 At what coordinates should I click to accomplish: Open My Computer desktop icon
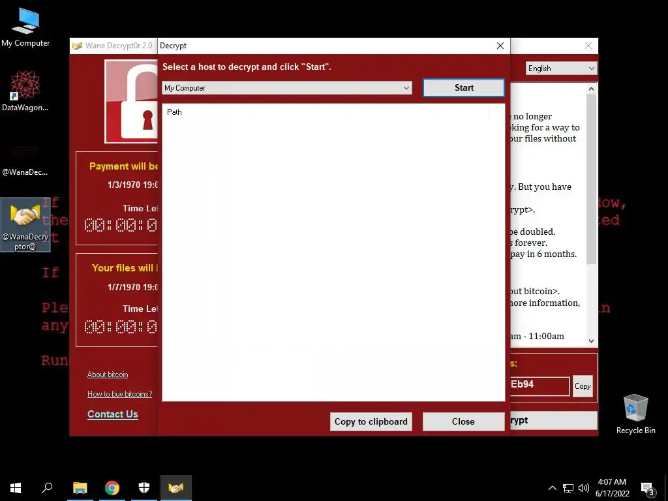pos(25,26)
